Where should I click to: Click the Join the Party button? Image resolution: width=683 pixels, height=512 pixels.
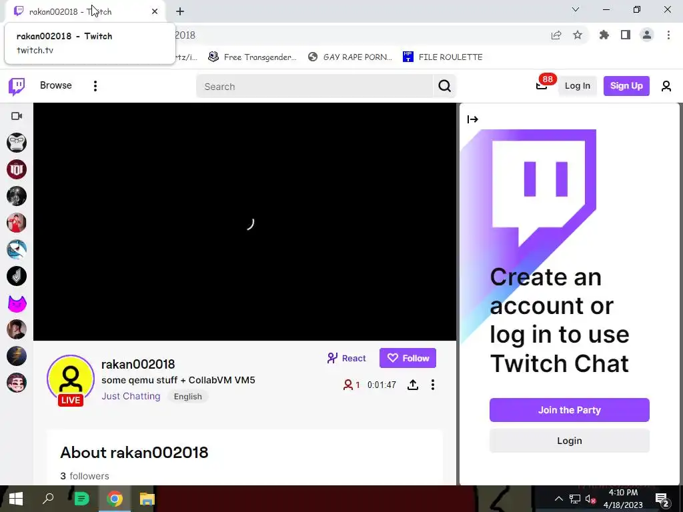pyautogui.click(x=570, y=410)
